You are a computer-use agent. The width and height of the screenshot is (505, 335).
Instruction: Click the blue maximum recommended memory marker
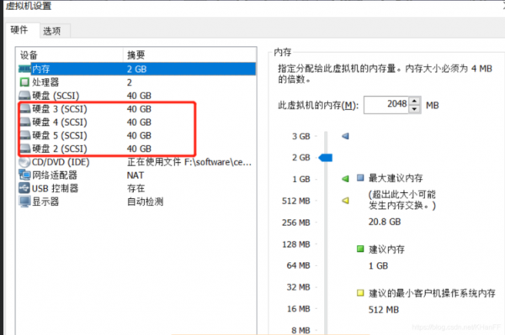tap(345, 136)
